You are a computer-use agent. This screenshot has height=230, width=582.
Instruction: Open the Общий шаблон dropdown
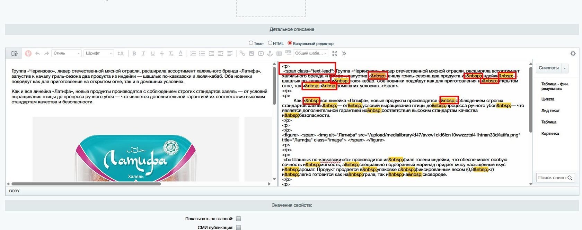pyautogui.click(x=311, y=53)
